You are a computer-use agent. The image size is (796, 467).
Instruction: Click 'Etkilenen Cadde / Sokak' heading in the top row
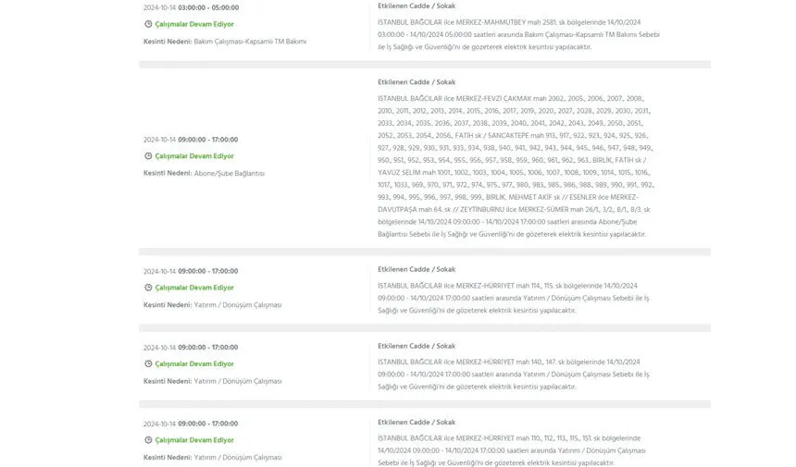[x=417, y=6]
